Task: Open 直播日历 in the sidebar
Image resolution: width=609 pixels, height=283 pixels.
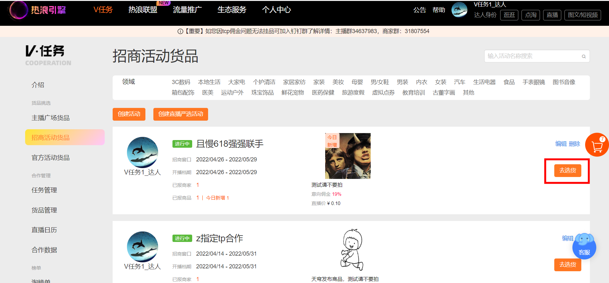Action: click(x=44, y=230)
